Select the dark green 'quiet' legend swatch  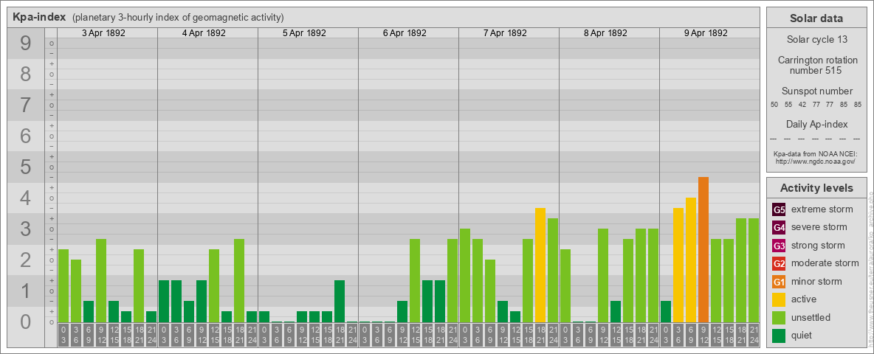click(780, 335)
